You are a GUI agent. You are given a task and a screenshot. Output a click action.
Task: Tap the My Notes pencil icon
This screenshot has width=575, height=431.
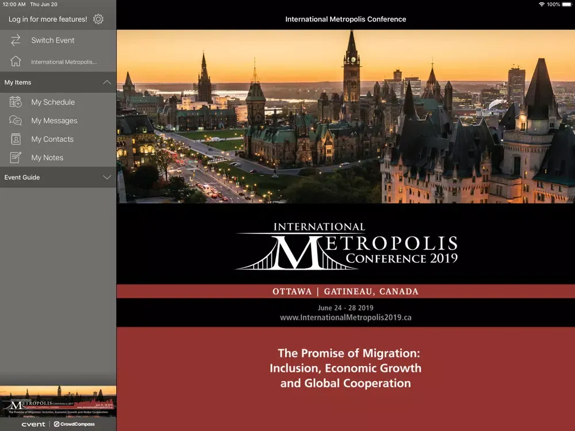(16, 157)
